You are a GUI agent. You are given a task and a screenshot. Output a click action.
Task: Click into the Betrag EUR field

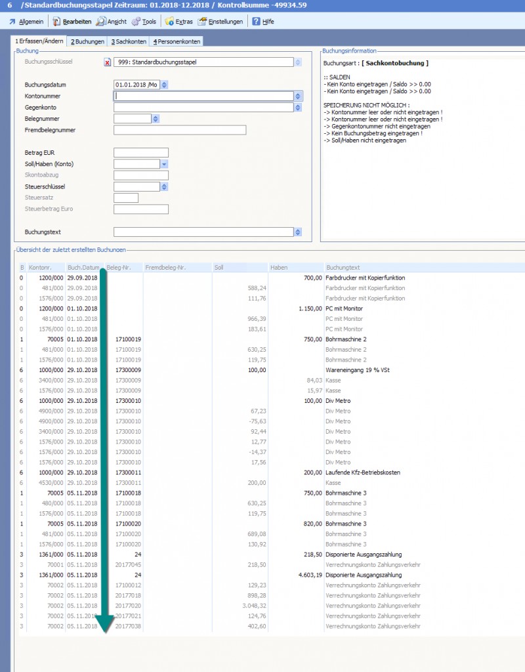click(140, 152)
